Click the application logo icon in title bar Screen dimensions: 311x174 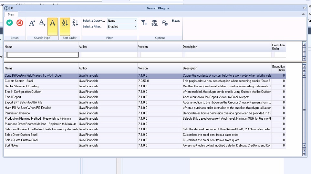point(6,8)
